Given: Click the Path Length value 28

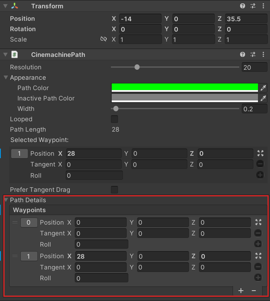Looking at the screenshot, I should click(x=115, y=130).
